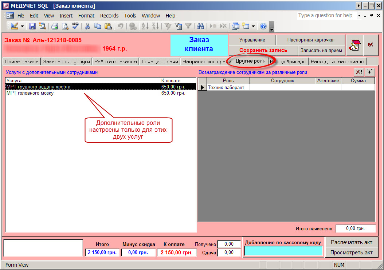Screen dimensions: 384x270
Task: Click the Save floppy disk toolbar icon
Action: (x=32, y=26)
